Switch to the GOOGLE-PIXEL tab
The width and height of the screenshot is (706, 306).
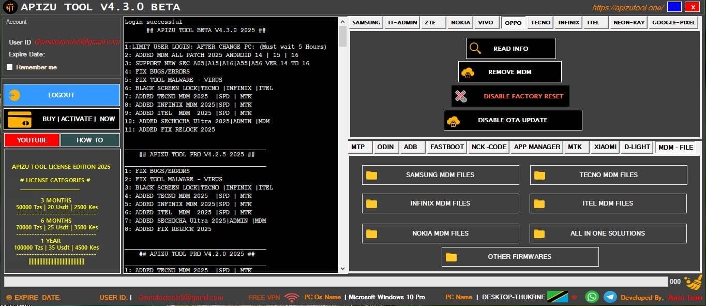coord(673,23)
